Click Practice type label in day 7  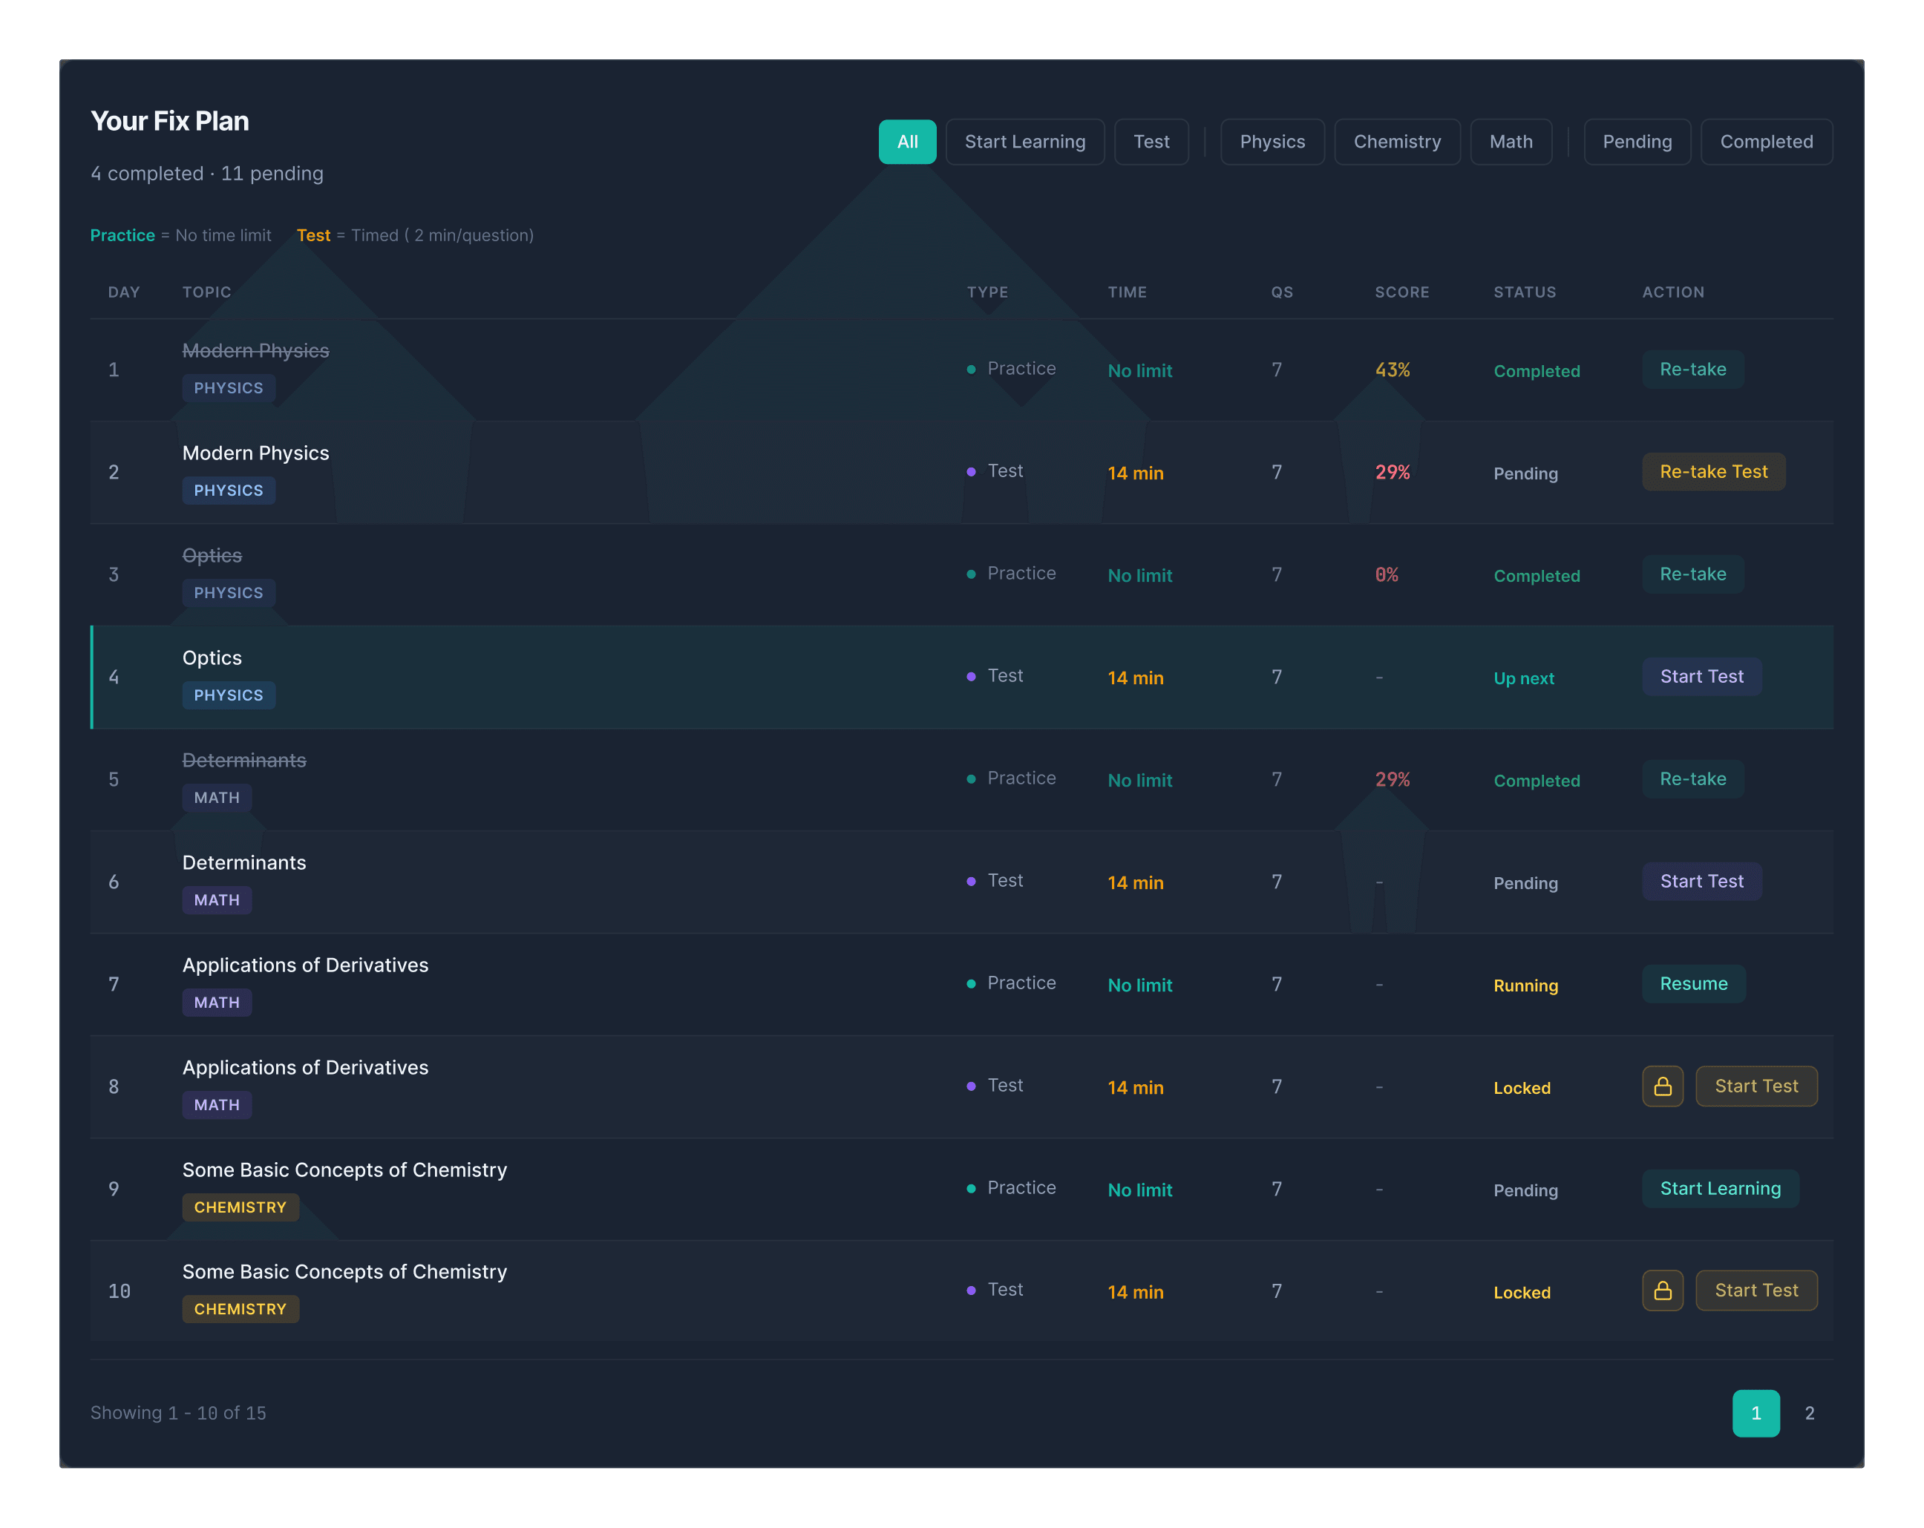pyautogui.click(x=1021, y=983)
